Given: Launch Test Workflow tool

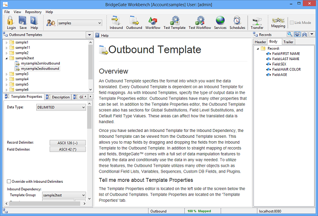Looking at the screenshot, I should pyautogui.click(x=200, y=22).
